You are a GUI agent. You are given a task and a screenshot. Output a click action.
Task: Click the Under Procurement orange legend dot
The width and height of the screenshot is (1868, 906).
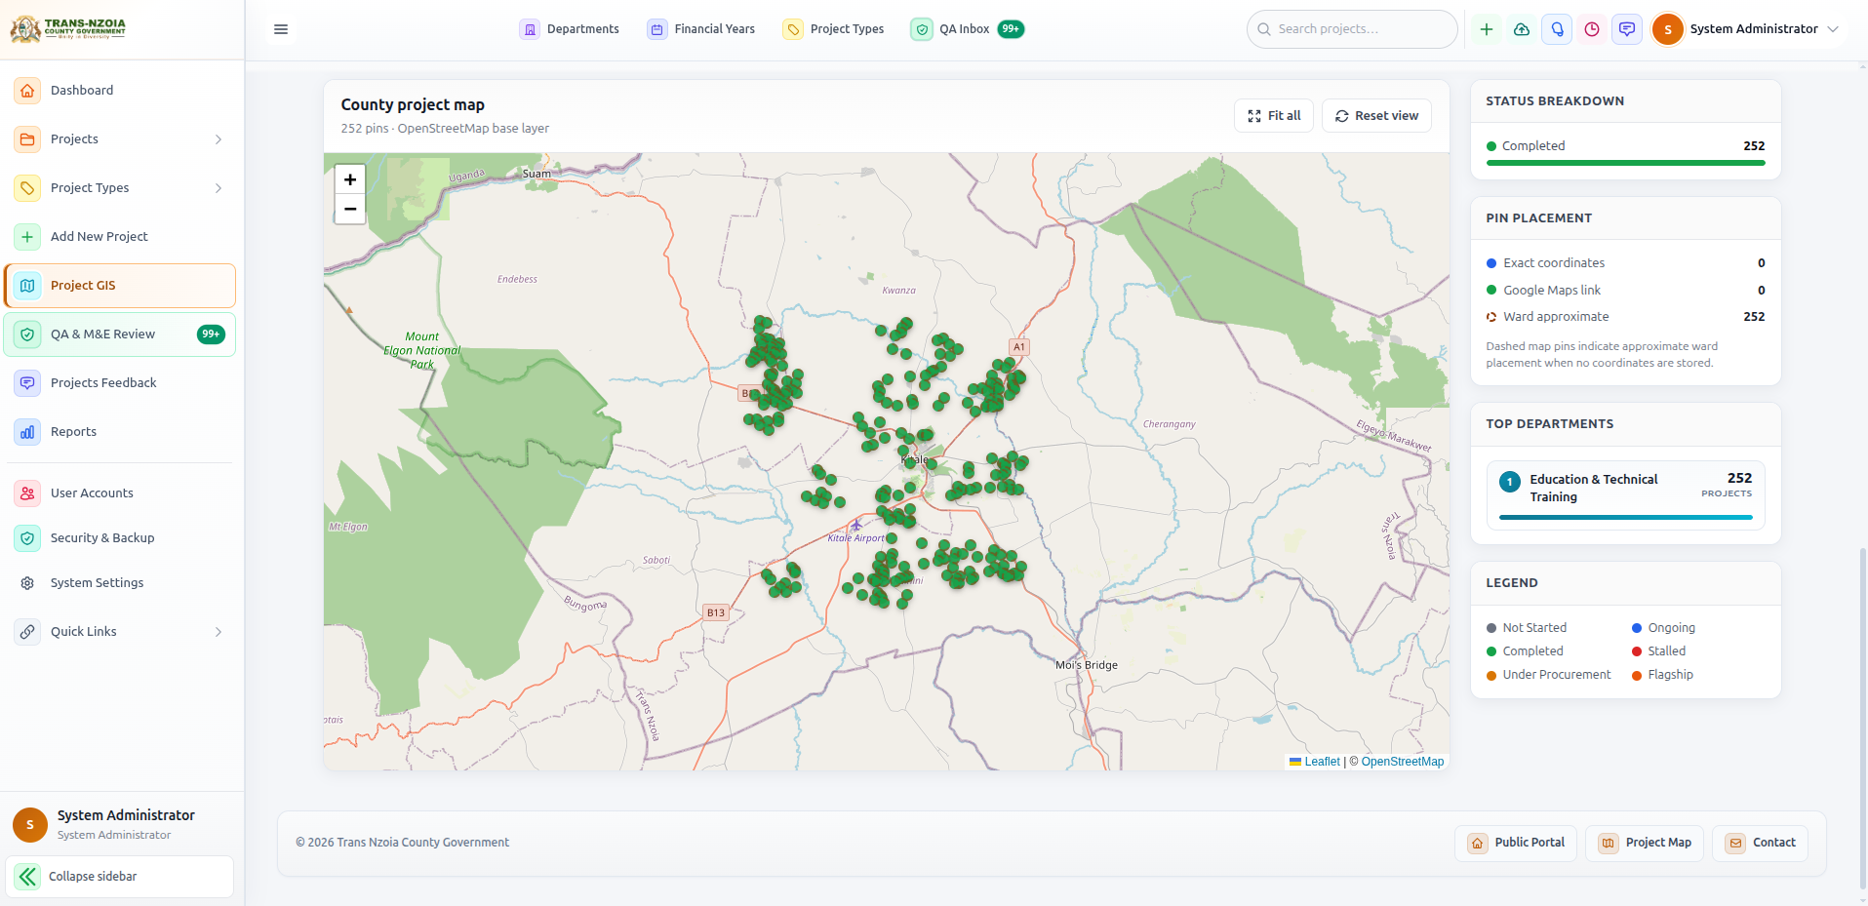tap(1491, 675)
